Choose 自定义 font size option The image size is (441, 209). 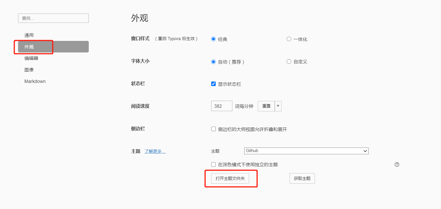coord(289,61)
